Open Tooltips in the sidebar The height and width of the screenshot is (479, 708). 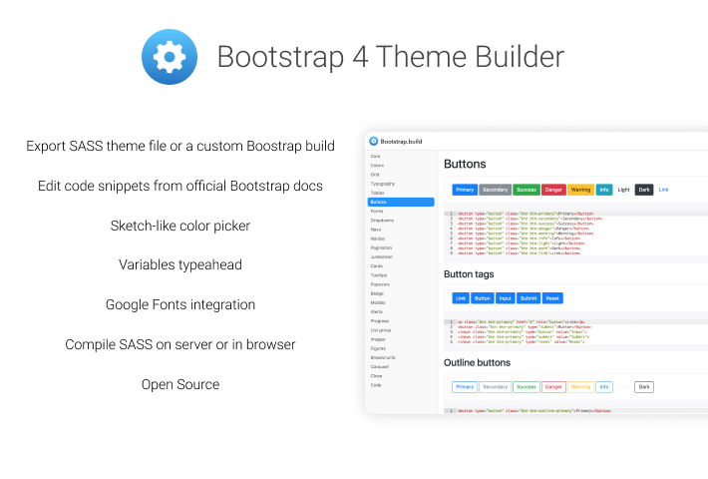[379, 275]
